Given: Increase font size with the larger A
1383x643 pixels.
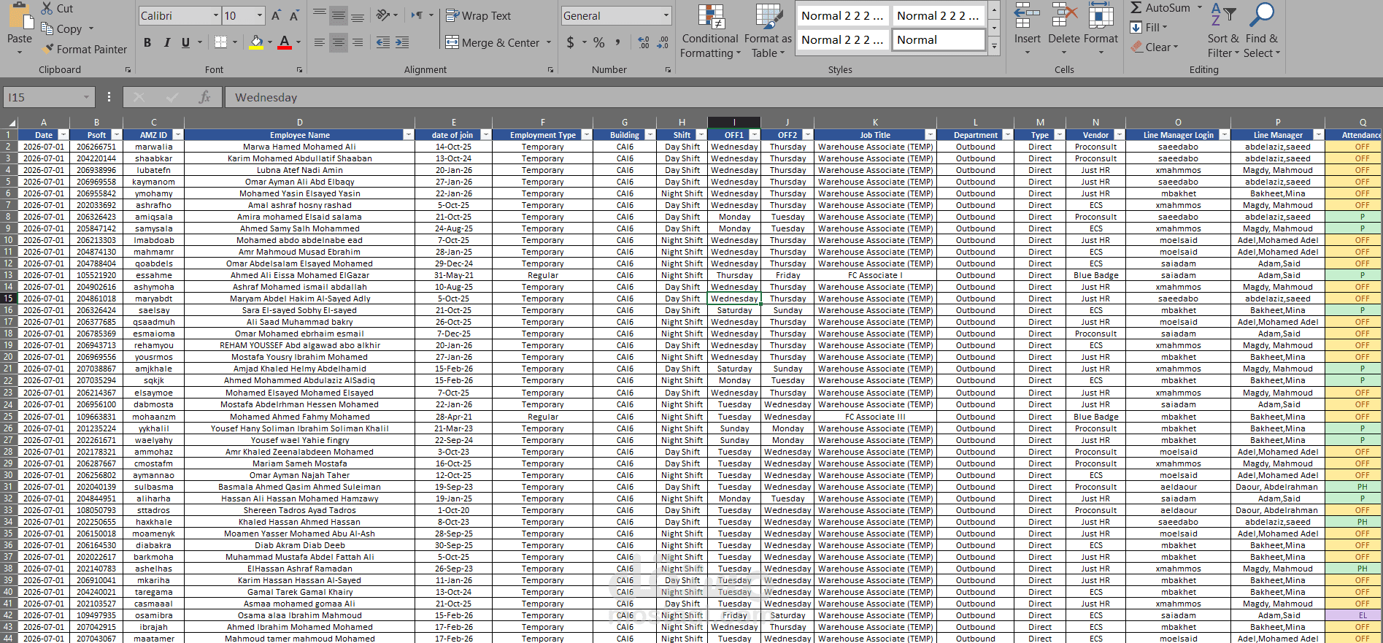Looking at the screenshot, I should click(276, 15).
